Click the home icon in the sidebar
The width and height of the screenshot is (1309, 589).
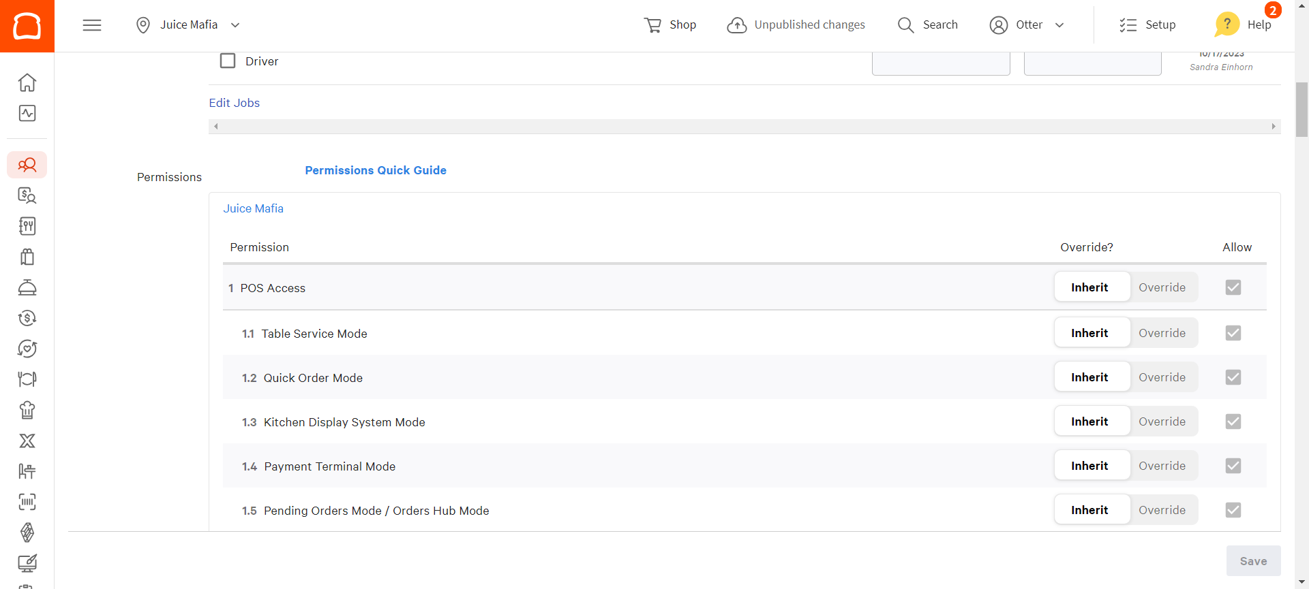coord(27,82)
